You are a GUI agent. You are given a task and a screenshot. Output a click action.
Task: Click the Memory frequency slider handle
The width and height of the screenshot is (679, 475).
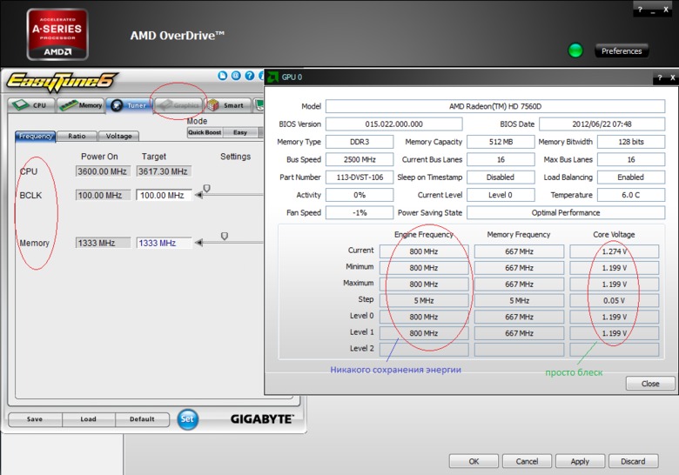(x=225, y=236)
